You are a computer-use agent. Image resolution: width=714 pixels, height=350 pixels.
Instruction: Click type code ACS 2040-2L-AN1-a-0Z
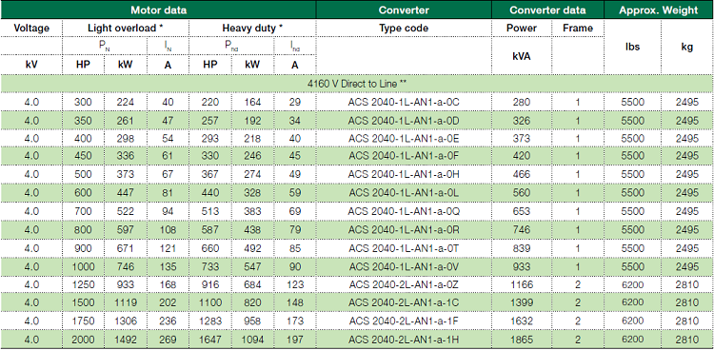404,285
